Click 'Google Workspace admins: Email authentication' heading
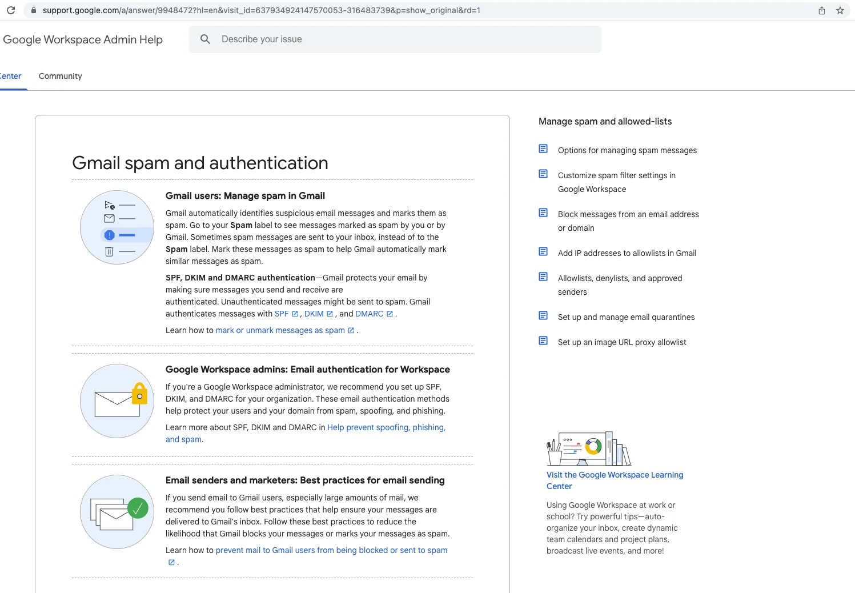Viewport: 855px width, 593px height. 308,370
